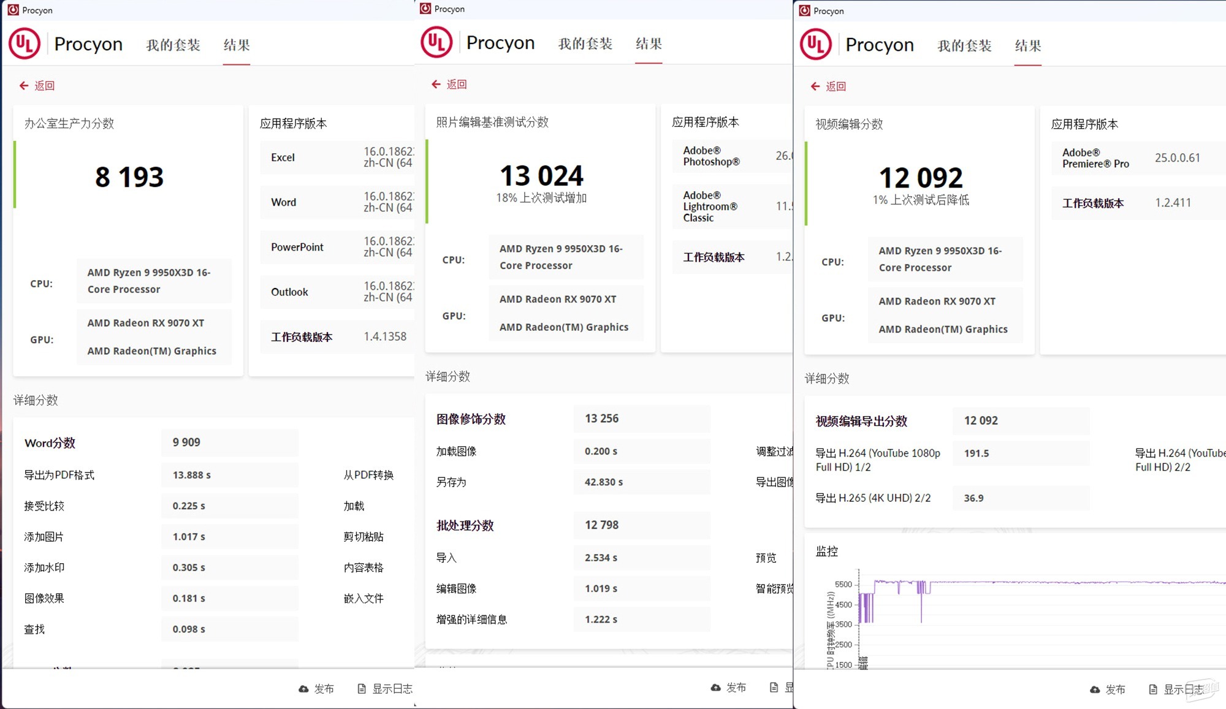The width and height of the screenshot is (1226, 709).
Task: Click the office productivity score 8 193
Action: click(x=129, y=177)
